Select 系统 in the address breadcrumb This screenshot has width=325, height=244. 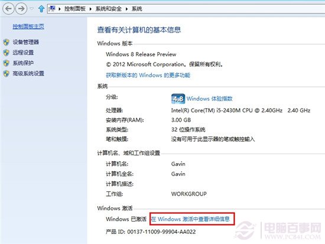point(137,9)
